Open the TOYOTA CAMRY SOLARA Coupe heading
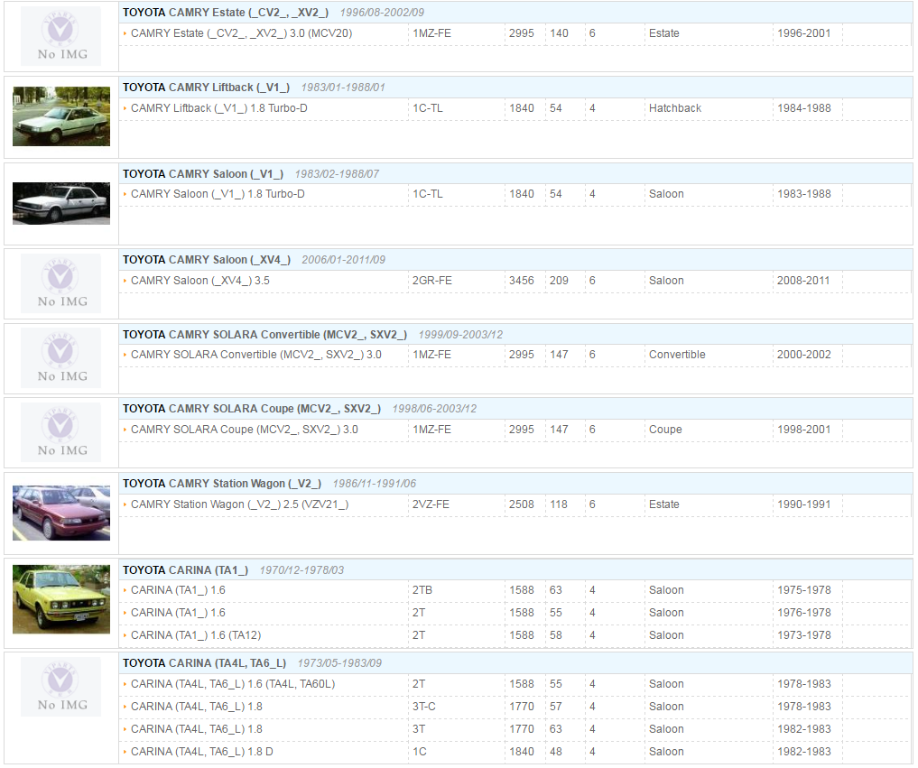This screenshot has height=768, width=918. point(252,409)
